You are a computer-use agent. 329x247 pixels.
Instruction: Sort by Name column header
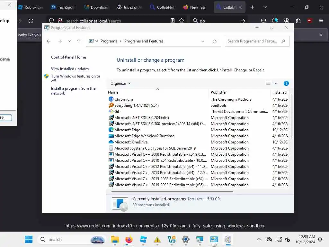coord(157,92)
